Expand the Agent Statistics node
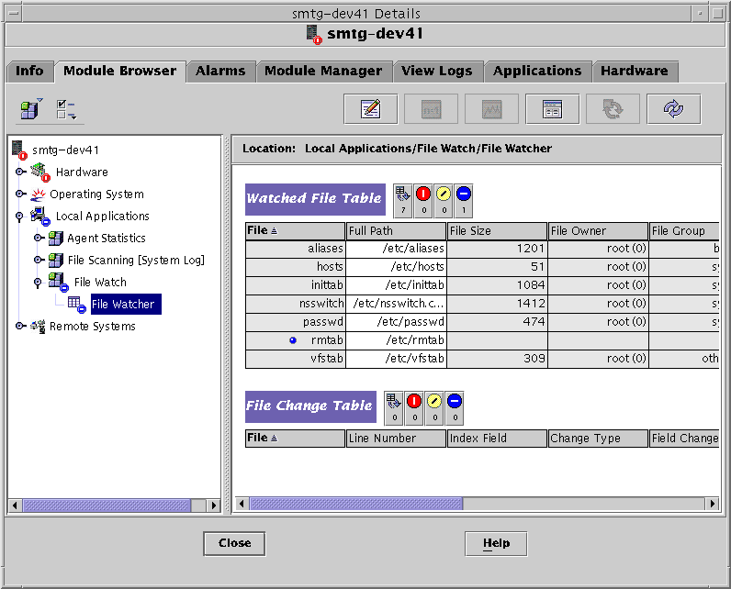731x589 pixels. pyautogui.click(x=39, y=238)
